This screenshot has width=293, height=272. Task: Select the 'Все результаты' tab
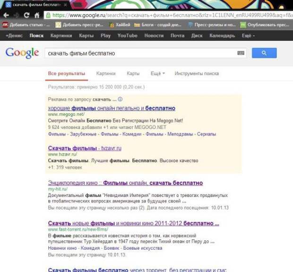point(67,73)
